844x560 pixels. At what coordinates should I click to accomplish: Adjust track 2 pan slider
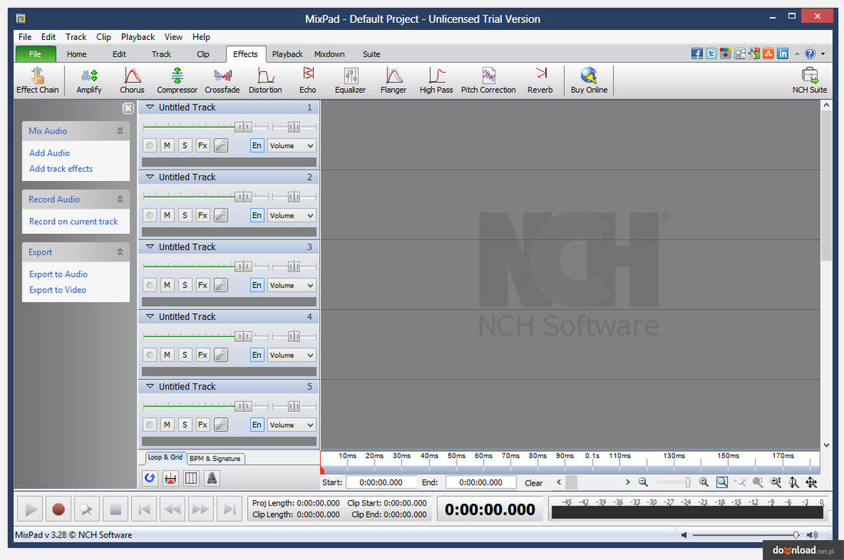(x=294, y=197)
